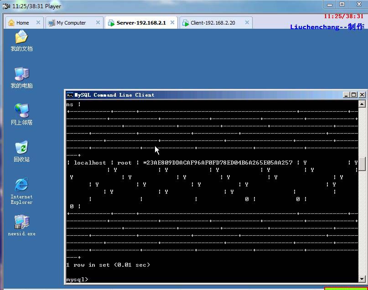368x290 pixels.
Task: Minimize the MySQL Command Line Client window
Action: [x=346, y=95]
